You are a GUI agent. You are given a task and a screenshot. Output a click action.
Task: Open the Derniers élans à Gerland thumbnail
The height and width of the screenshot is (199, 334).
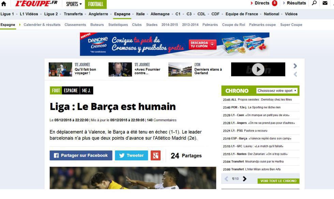point(180,69)
